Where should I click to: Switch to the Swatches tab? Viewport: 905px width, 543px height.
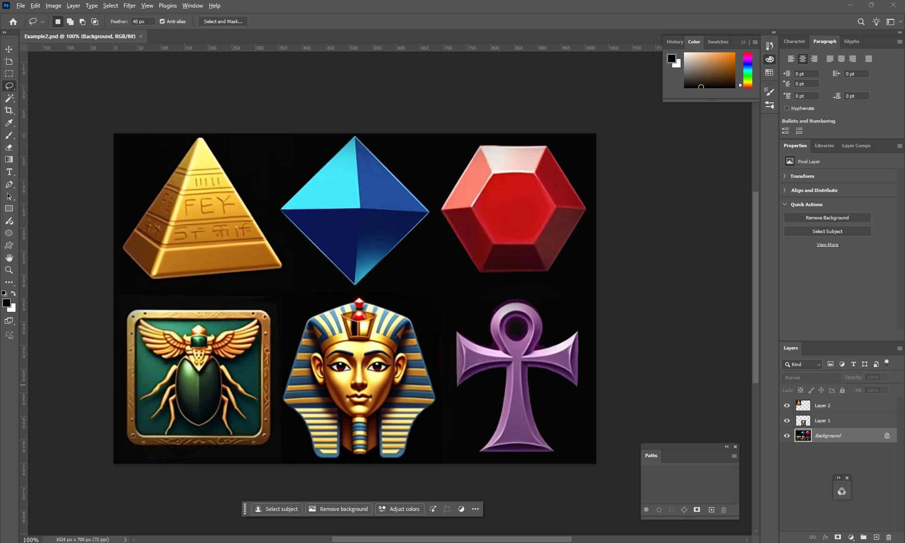point(717,42)
